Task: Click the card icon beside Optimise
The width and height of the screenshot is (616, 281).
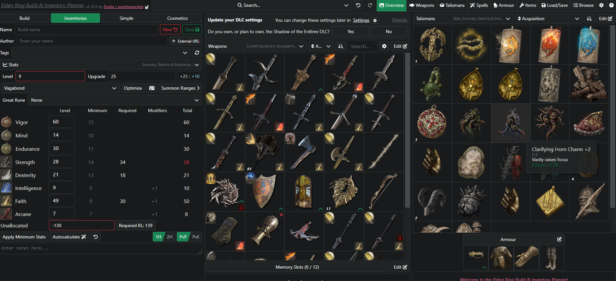Action: (x=152, y=88)
